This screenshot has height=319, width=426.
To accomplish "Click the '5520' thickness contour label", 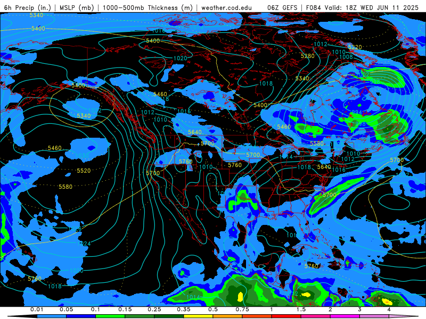I will tap(84, 171).
